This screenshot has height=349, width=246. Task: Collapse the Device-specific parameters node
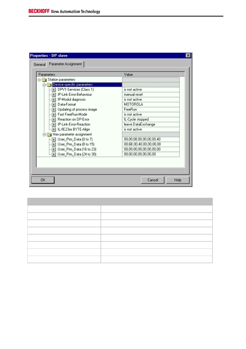pyautogui.click(x=44, y=85)
